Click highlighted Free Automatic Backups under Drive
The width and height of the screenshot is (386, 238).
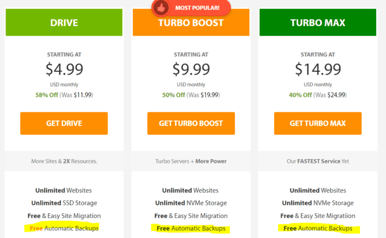(x=64, y=229)
